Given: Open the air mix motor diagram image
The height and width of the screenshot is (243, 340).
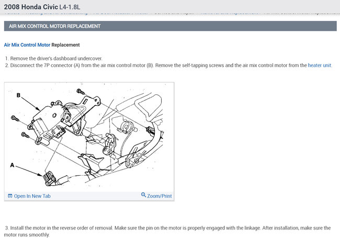Looking at the screenshot, I should coord(89,137).
